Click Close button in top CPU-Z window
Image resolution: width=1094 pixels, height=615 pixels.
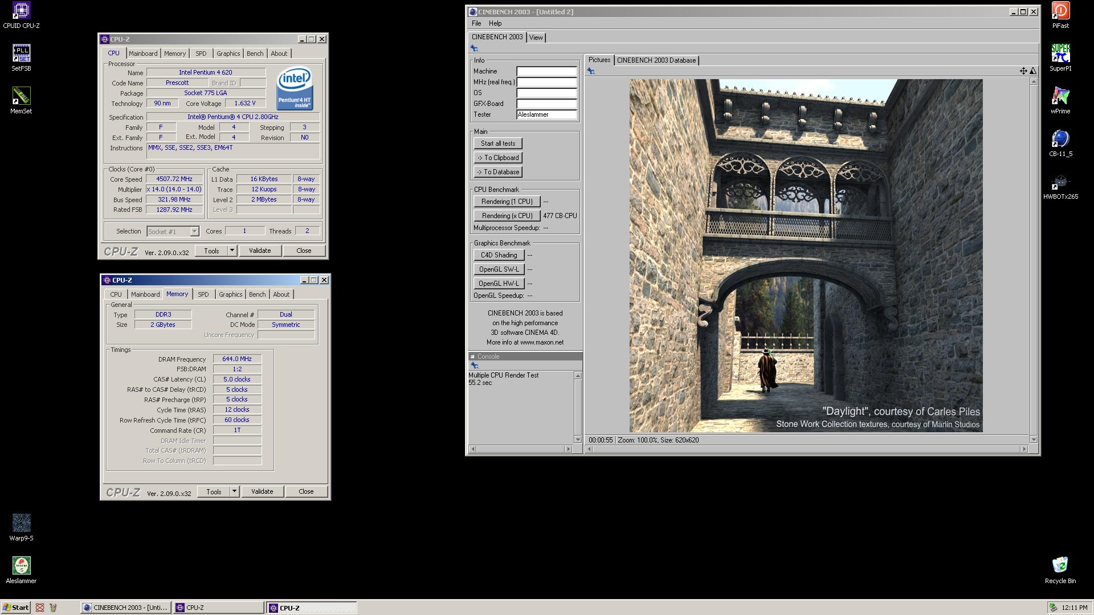pyautogui.click(x=304, y=251)
